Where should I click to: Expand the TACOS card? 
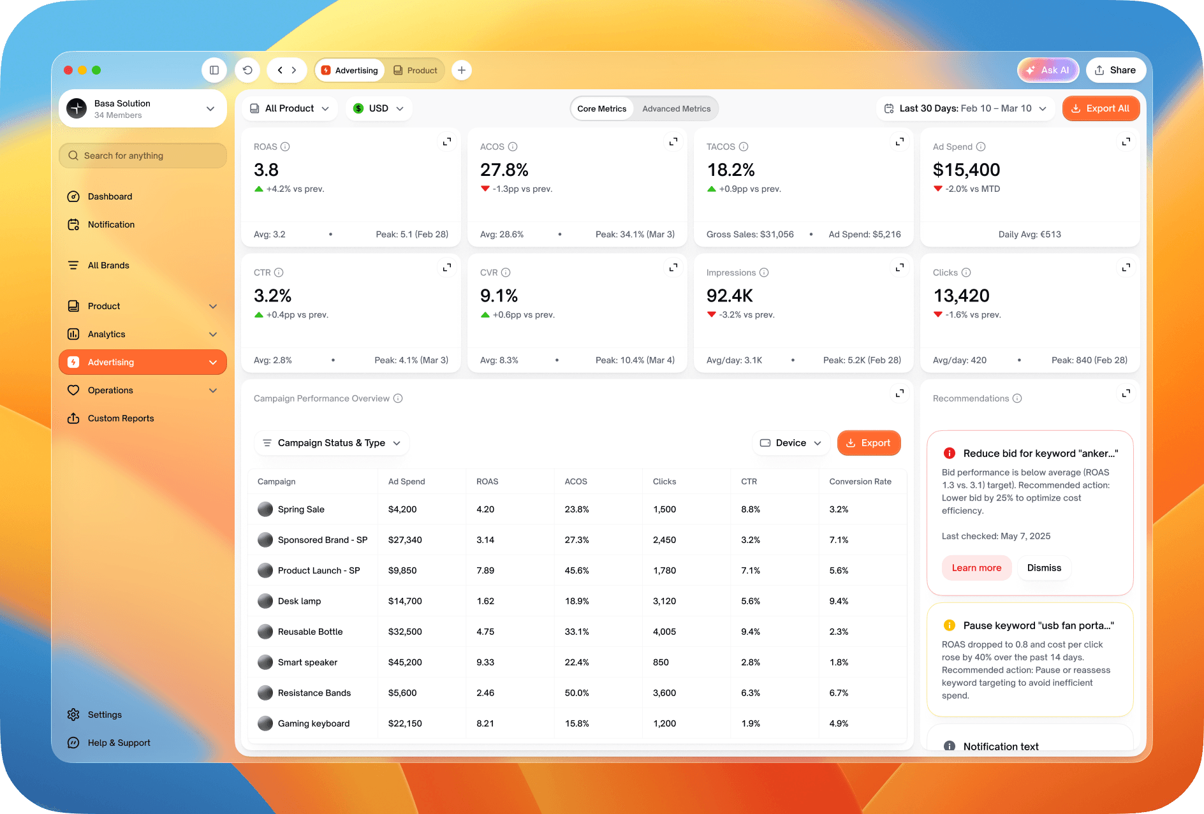900,142
